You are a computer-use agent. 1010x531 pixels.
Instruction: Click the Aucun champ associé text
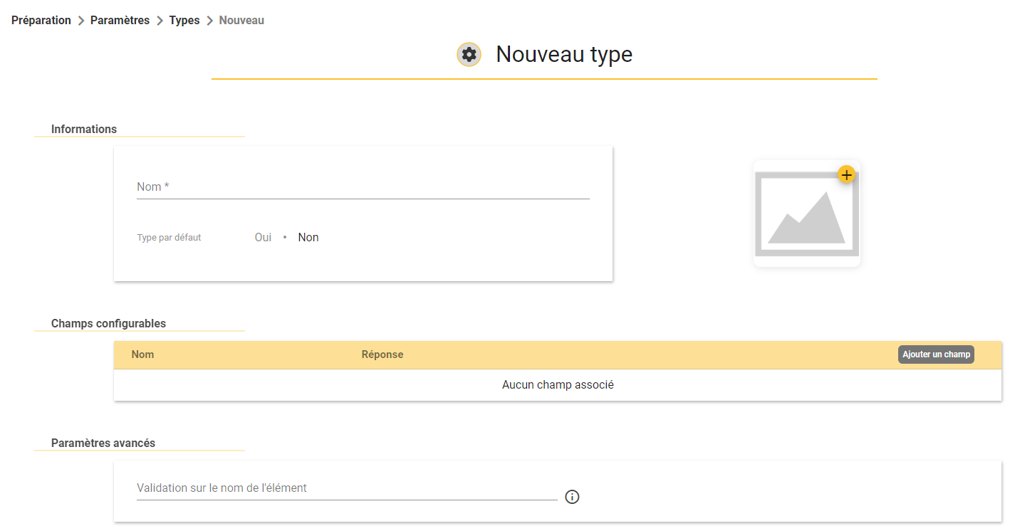point(558,385)
